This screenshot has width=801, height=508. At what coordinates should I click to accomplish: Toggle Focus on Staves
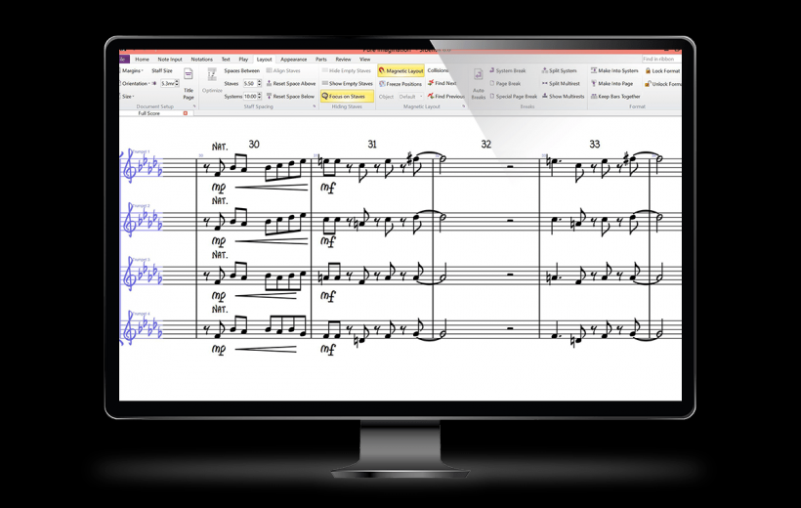[x=347, y=96]
